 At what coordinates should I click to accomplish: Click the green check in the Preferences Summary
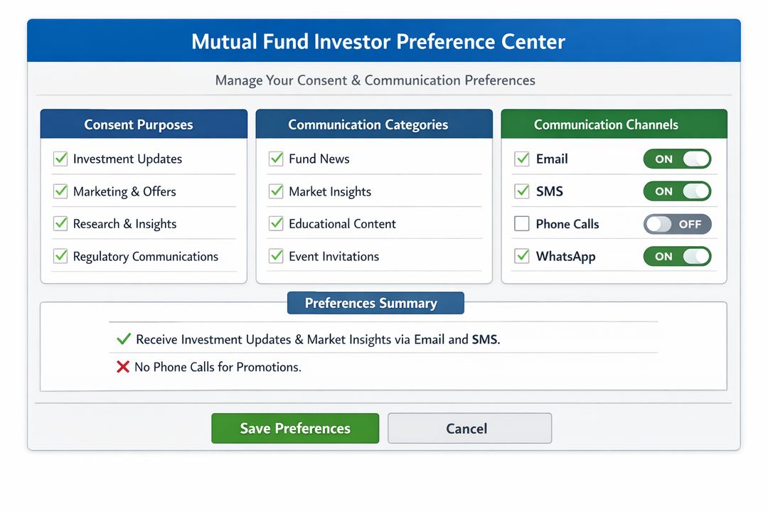(x=123, y=339)
